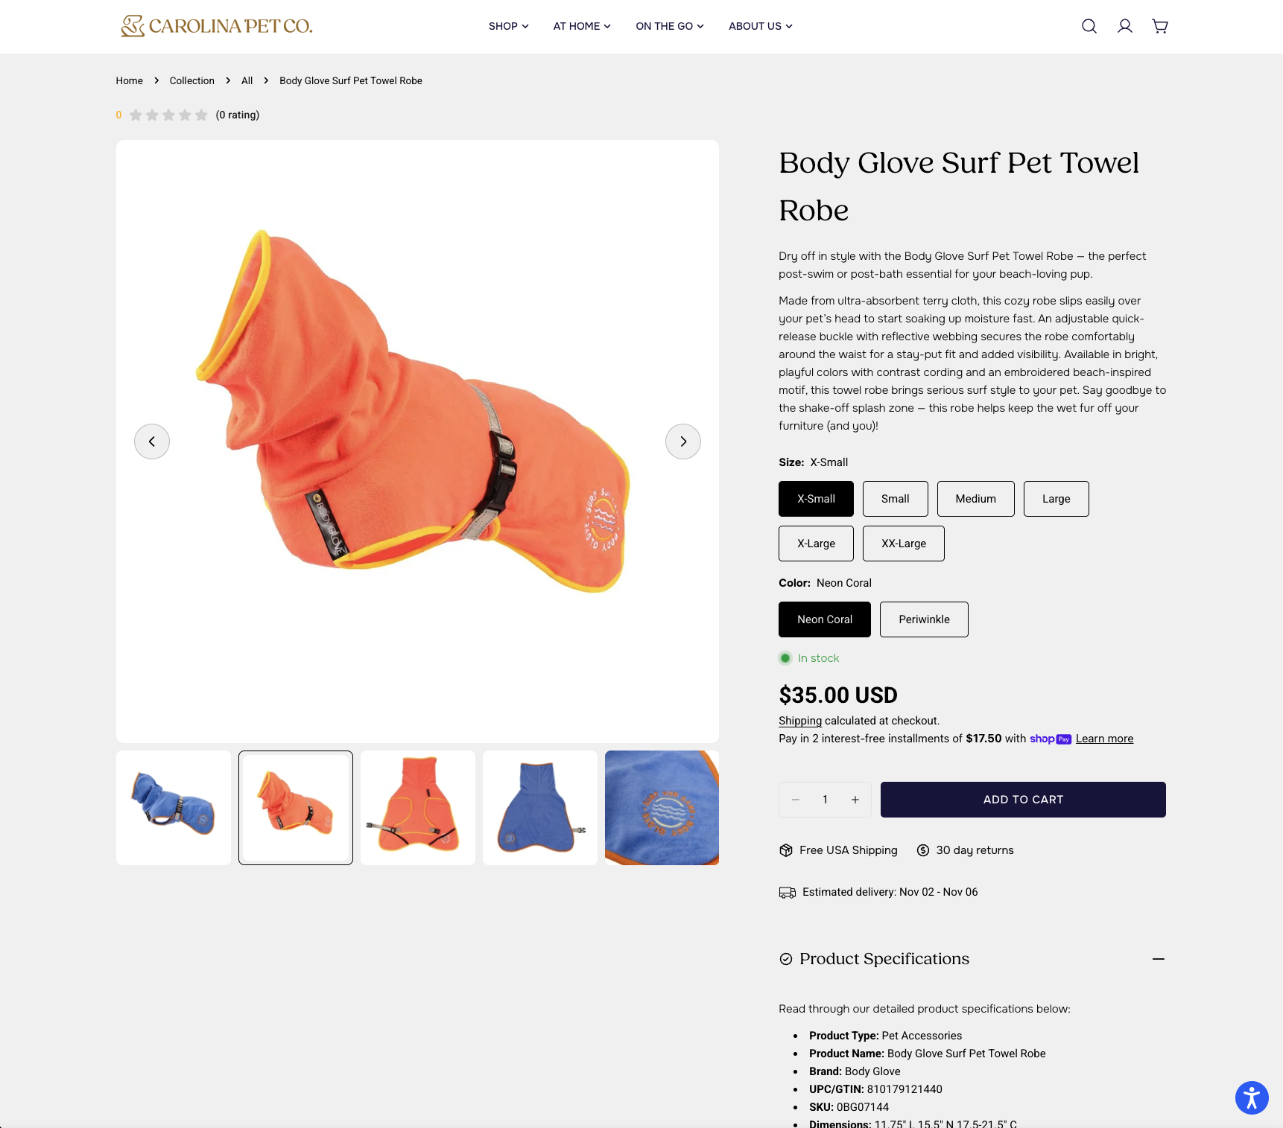Add the towel robe to cart
This screenshot has height=1128, width=1283.
[x=1023, y=800]
